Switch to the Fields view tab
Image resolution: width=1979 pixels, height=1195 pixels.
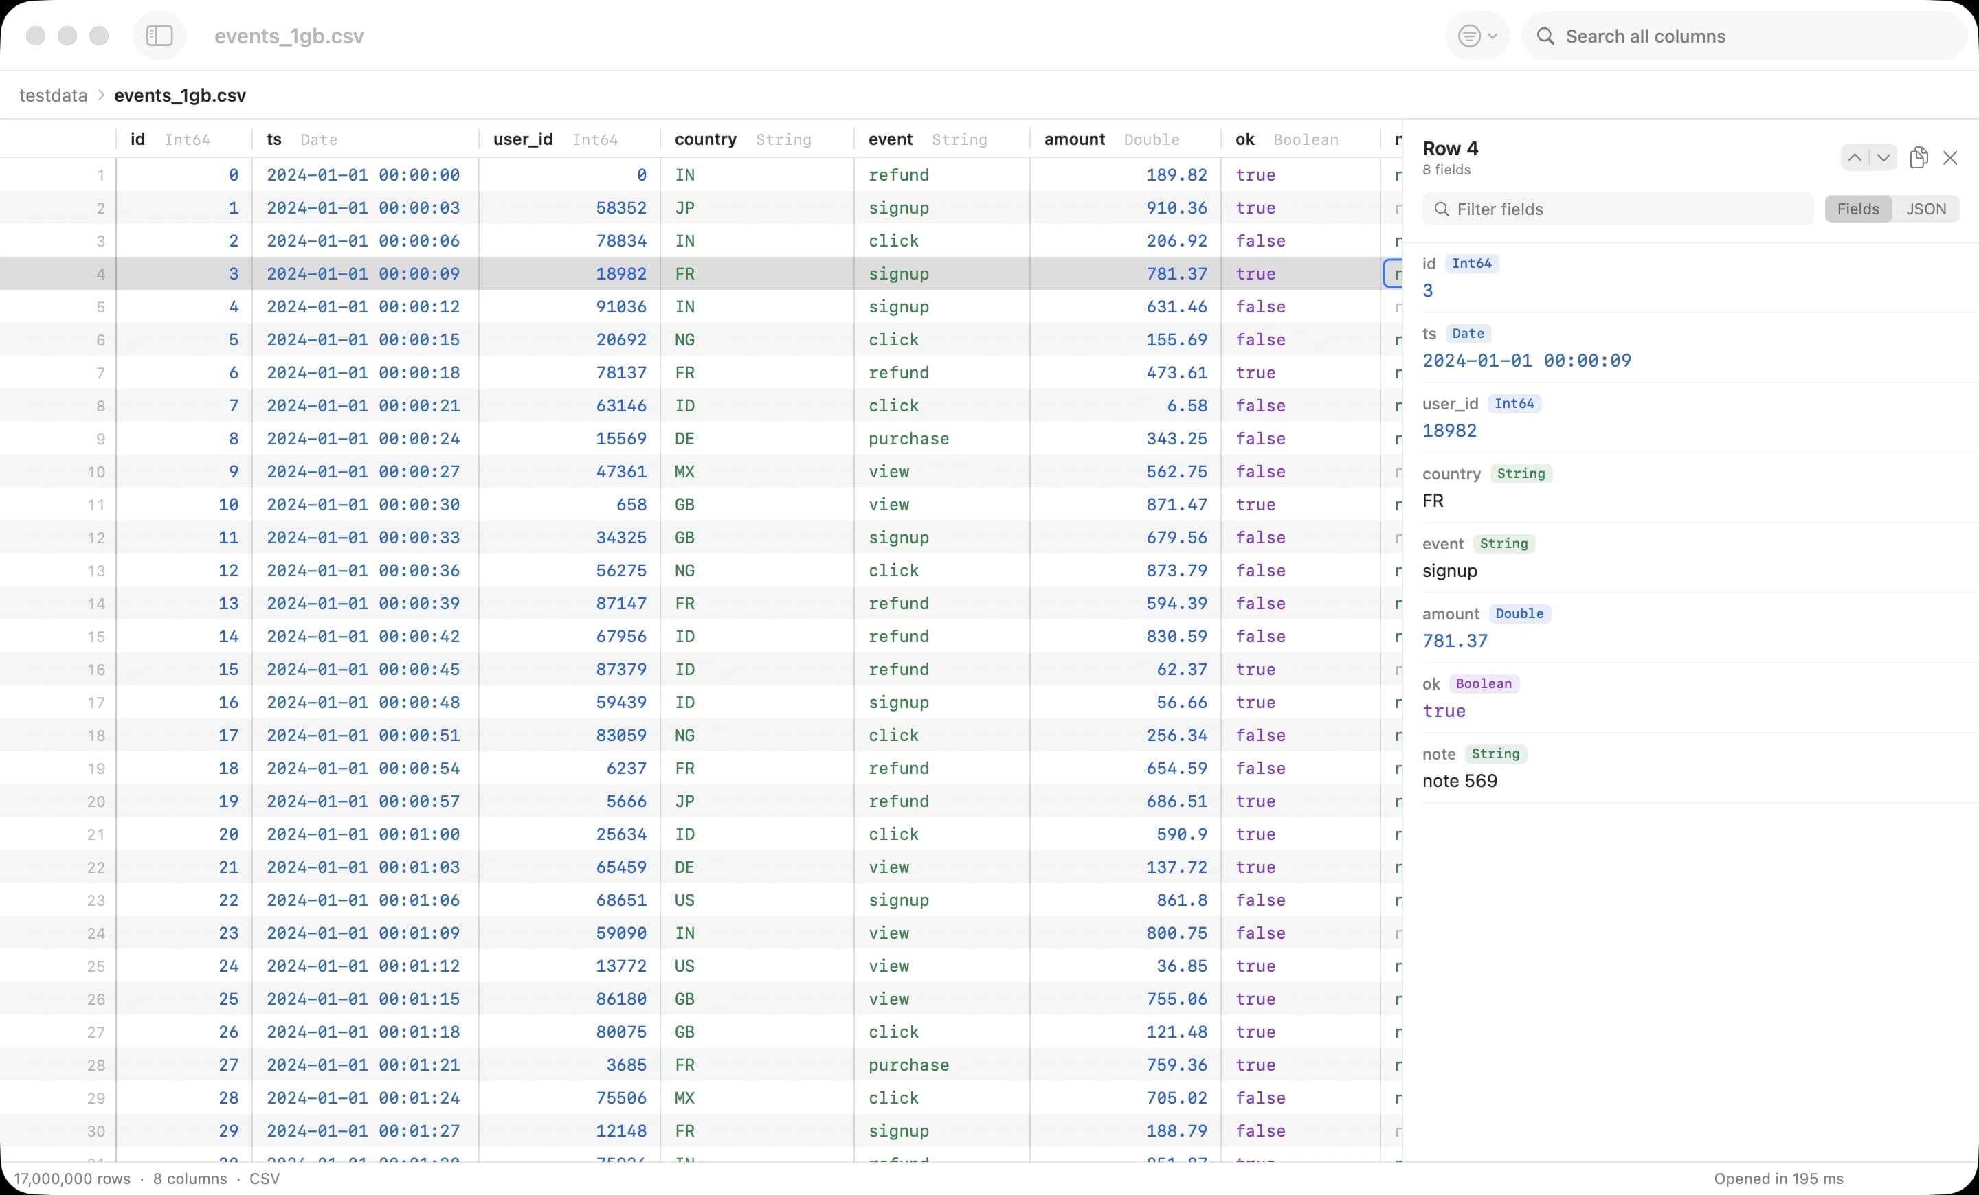1858,209
